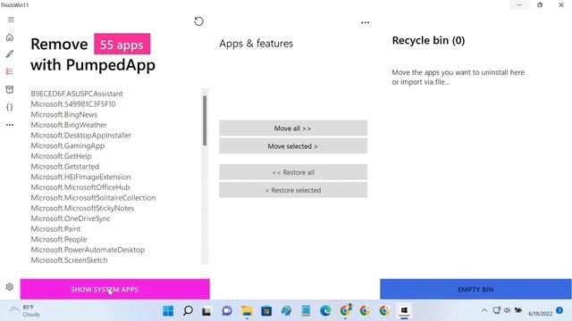Viewport: 572px width, 321px height.
Task: Open Settings gear in sidebar
Action: [10, 287]
